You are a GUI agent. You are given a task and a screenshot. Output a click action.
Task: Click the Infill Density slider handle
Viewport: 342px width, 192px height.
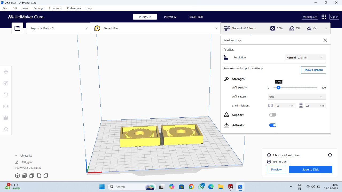[x=278, y=87]
